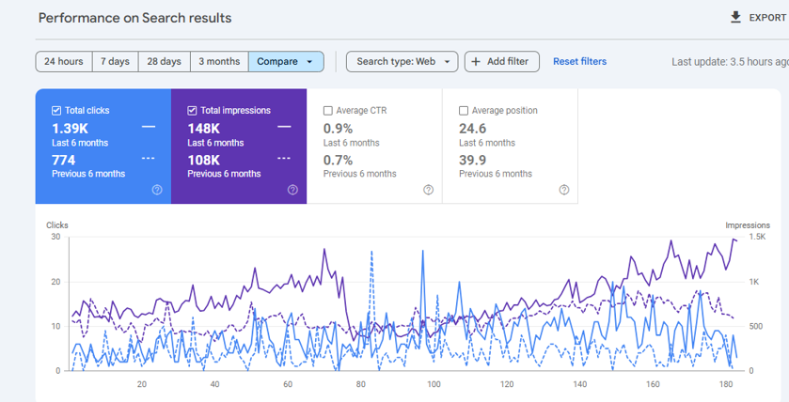Enable the Average CTR checkbox
The image size is (789, 402).
tap(328, 111)
